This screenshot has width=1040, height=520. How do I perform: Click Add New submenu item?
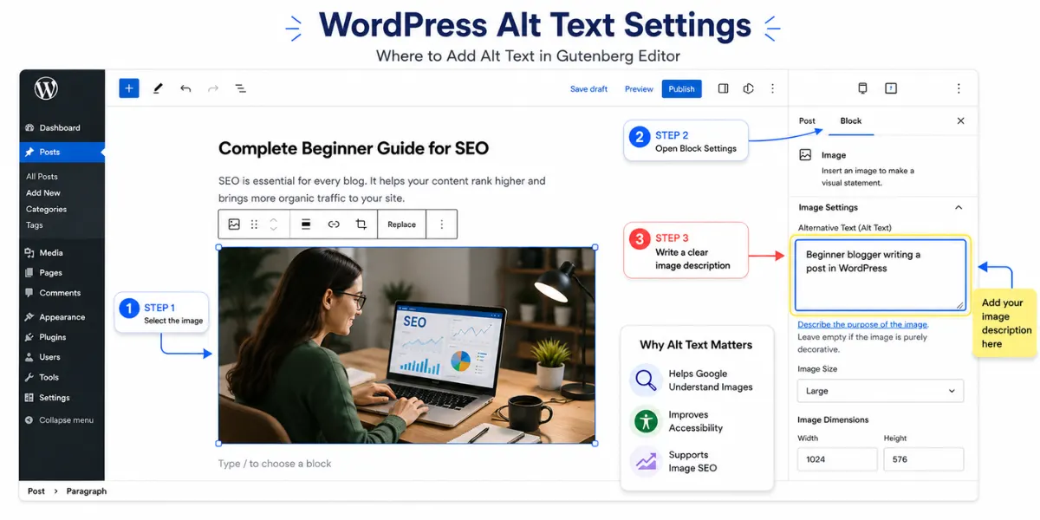(43, 193)
